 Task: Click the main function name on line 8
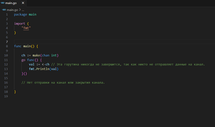coord(27,46)
